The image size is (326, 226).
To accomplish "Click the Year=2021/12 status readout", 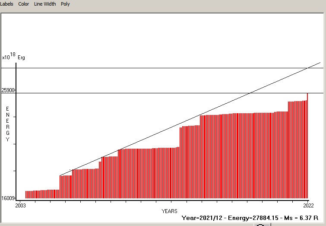I will [203, 218].
